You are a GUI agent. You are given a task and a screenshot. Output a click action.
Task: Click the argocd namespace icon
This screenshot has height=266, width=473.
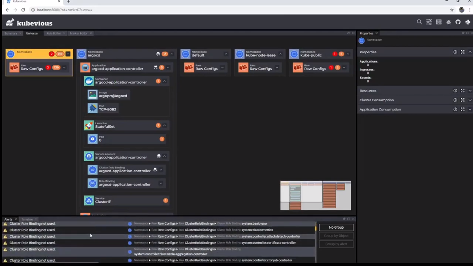coord(82,54)
